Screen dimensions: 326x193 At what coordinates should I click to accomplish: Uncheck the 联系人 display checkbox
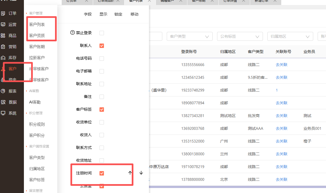click(x=102, y=46)
